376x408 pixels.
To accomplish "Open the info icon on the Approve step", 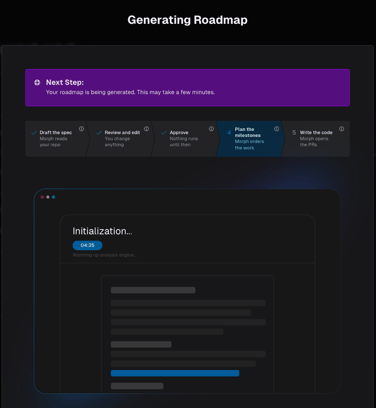I will point(211,129).
